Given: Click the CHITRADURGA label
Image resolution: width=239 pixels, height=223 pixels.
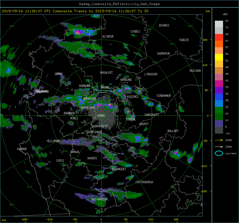Looking at the screenshot, I should point(144,182).
